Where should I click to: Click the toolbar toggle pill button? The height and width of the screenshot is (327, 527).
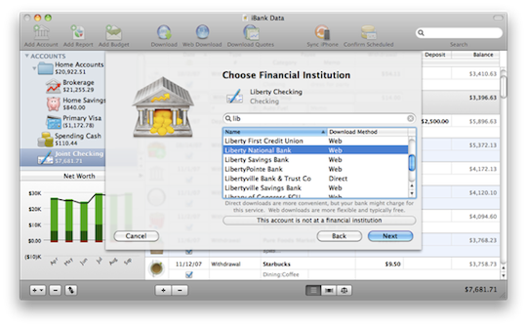[x=498, y=18]
